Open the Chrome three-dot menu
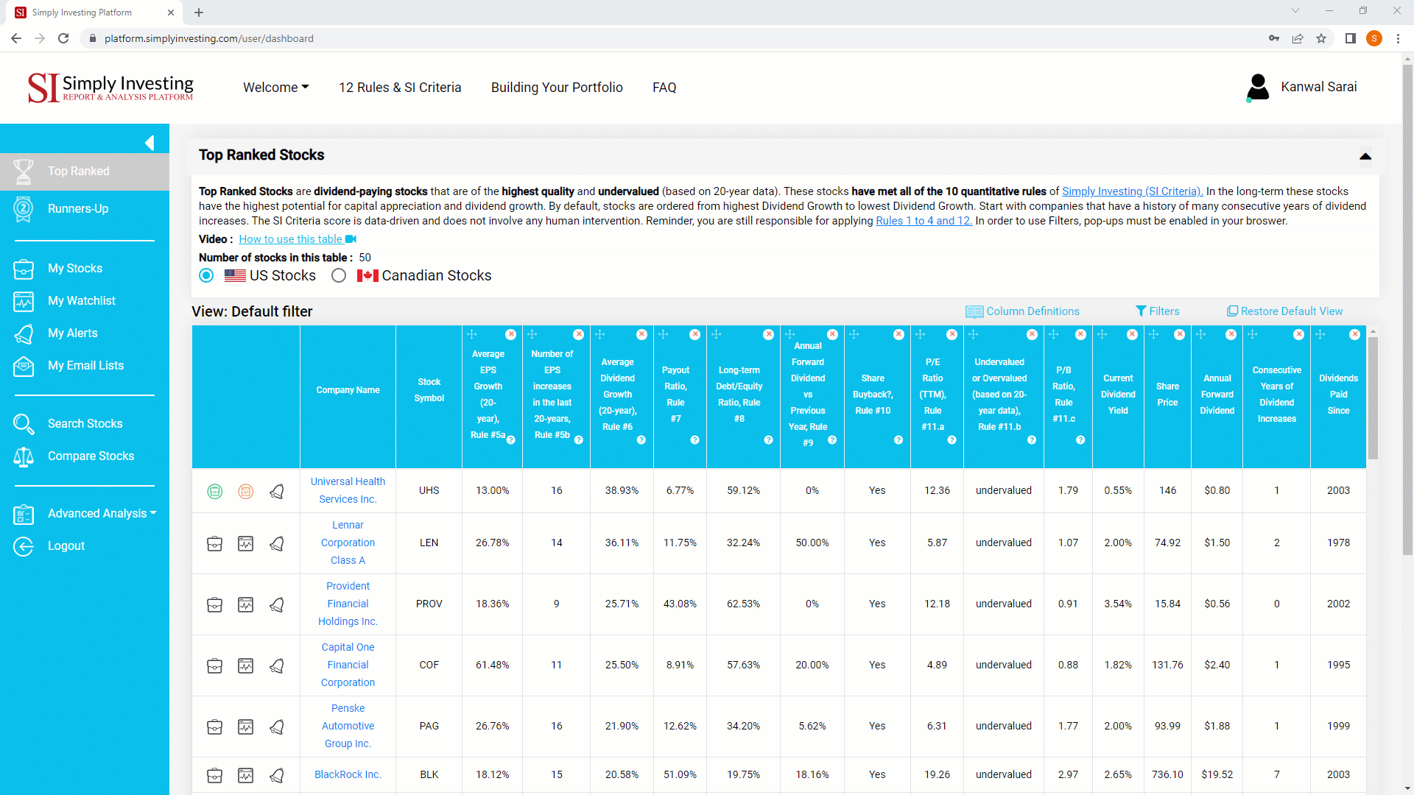Image resolution: width=1414 pixels, height=795 pixels. 1398,38
